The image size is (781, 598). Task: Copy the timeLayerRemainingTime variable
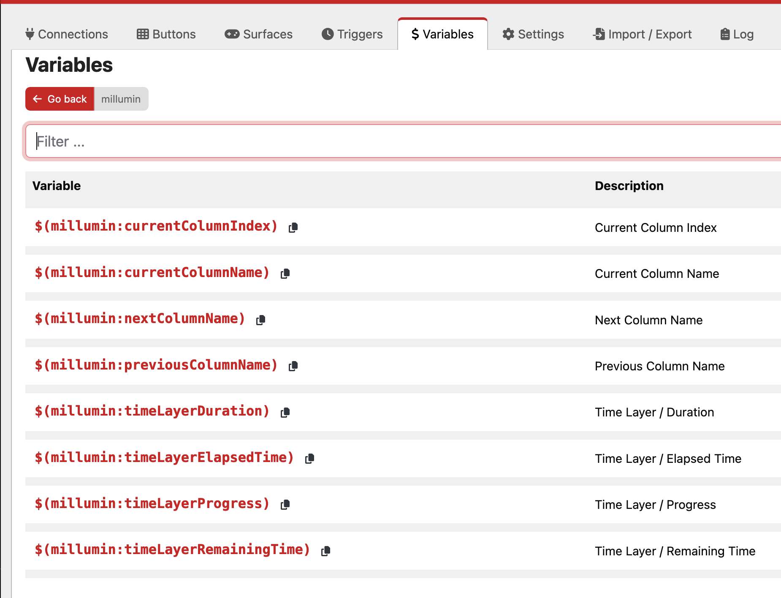(x=325, y=551)
